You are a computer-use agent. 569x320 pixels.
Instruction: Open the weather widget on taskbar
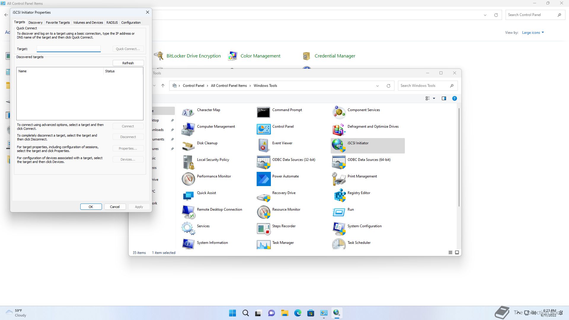pyautogui.click(x=16, y=313)
